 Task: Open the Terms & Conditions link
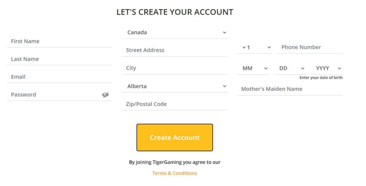click(174, 173)
